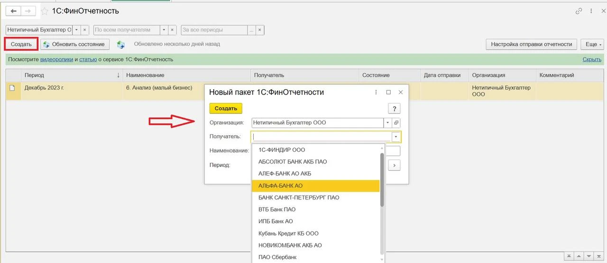Click the Организация column header
The width and height of the screenshot is (607, 263).
pos(502,75)
